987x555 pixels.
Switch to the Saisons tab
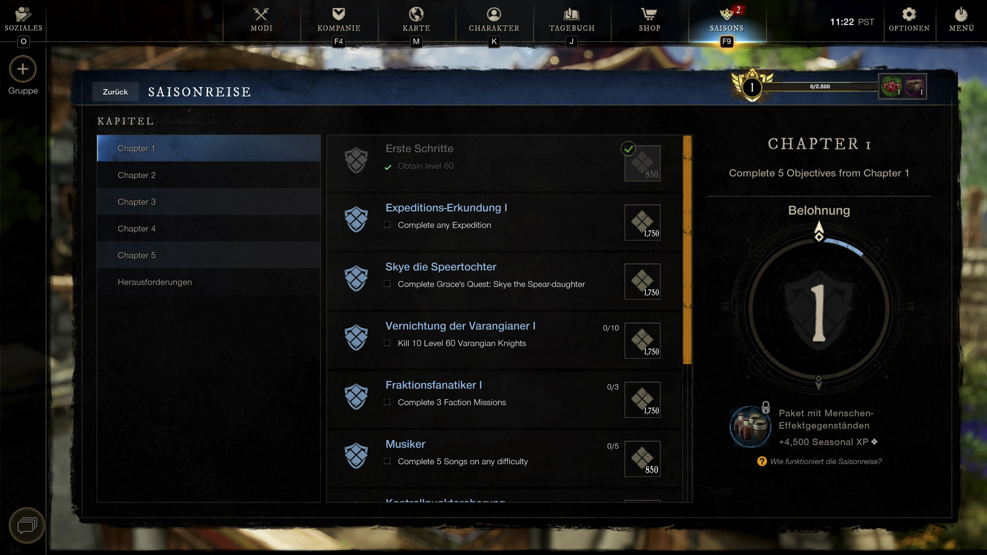(726, 21)
